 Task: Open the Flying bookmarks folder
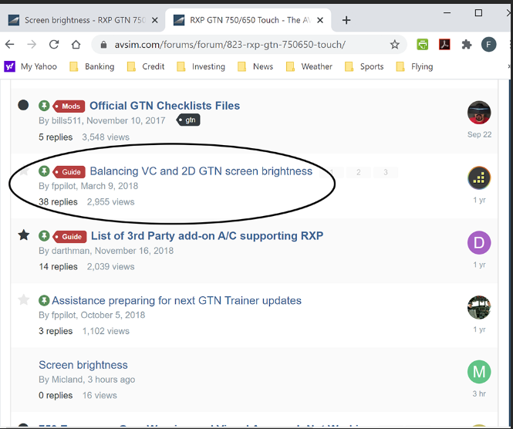[414, 66]
